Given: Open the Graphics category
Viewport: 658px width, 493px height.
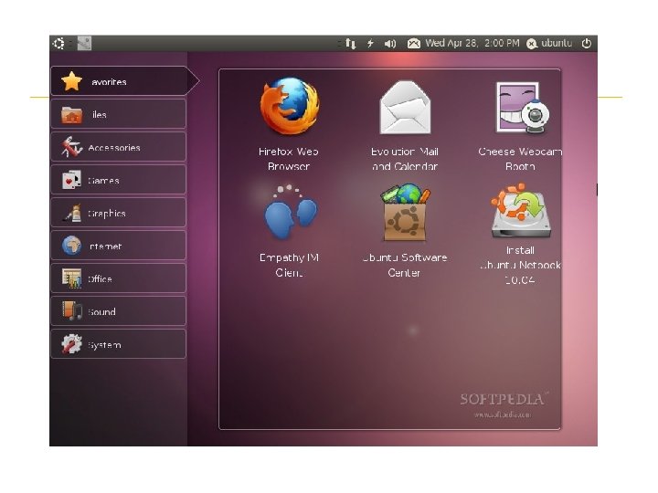Looking at the screenshot, I should pyautogui.click(x=118, y=213).
